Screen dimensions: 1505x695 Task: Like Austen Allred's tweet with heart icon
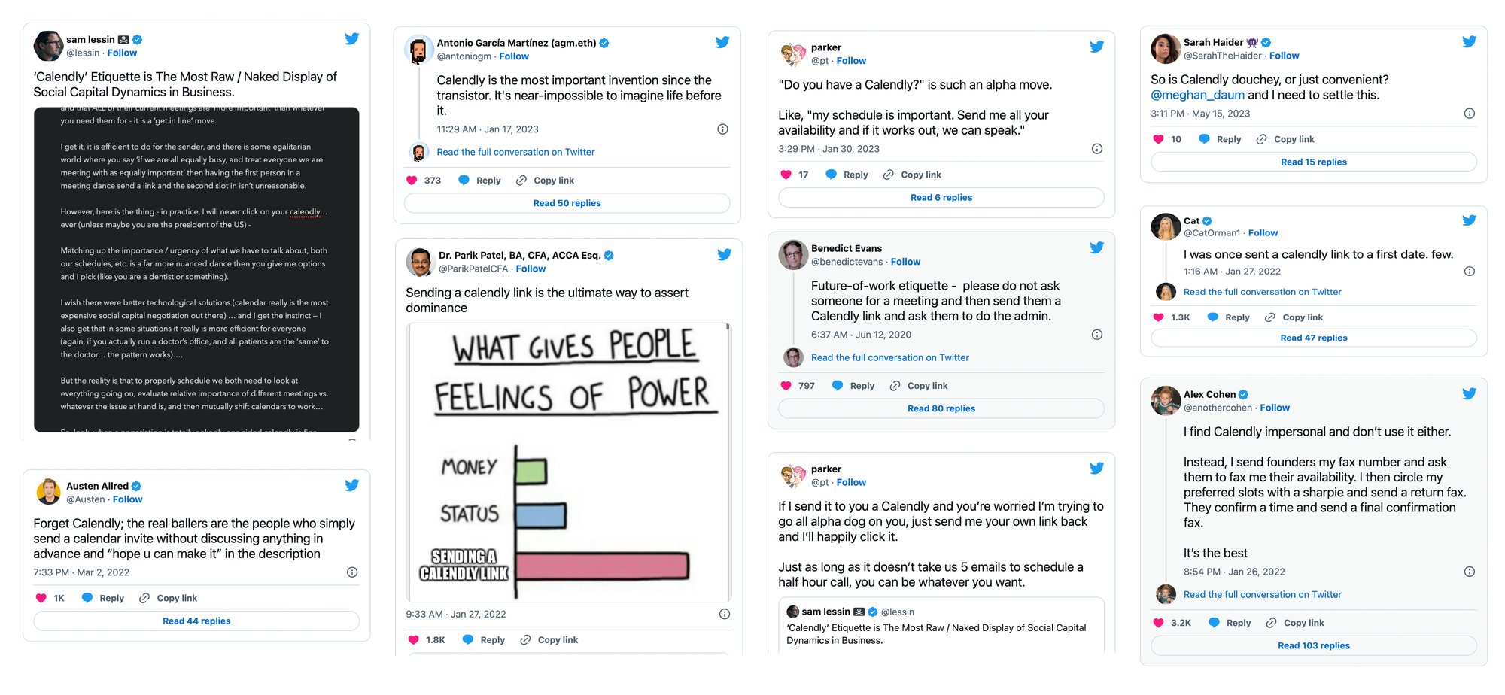point(41,598)
